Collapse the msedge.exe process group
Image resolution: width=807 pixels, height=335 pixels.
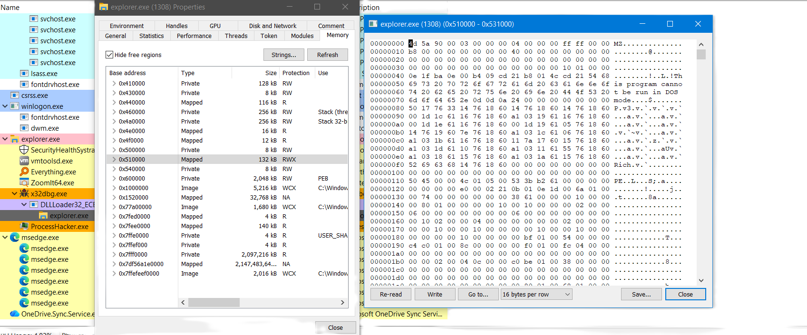coord(5,238)
